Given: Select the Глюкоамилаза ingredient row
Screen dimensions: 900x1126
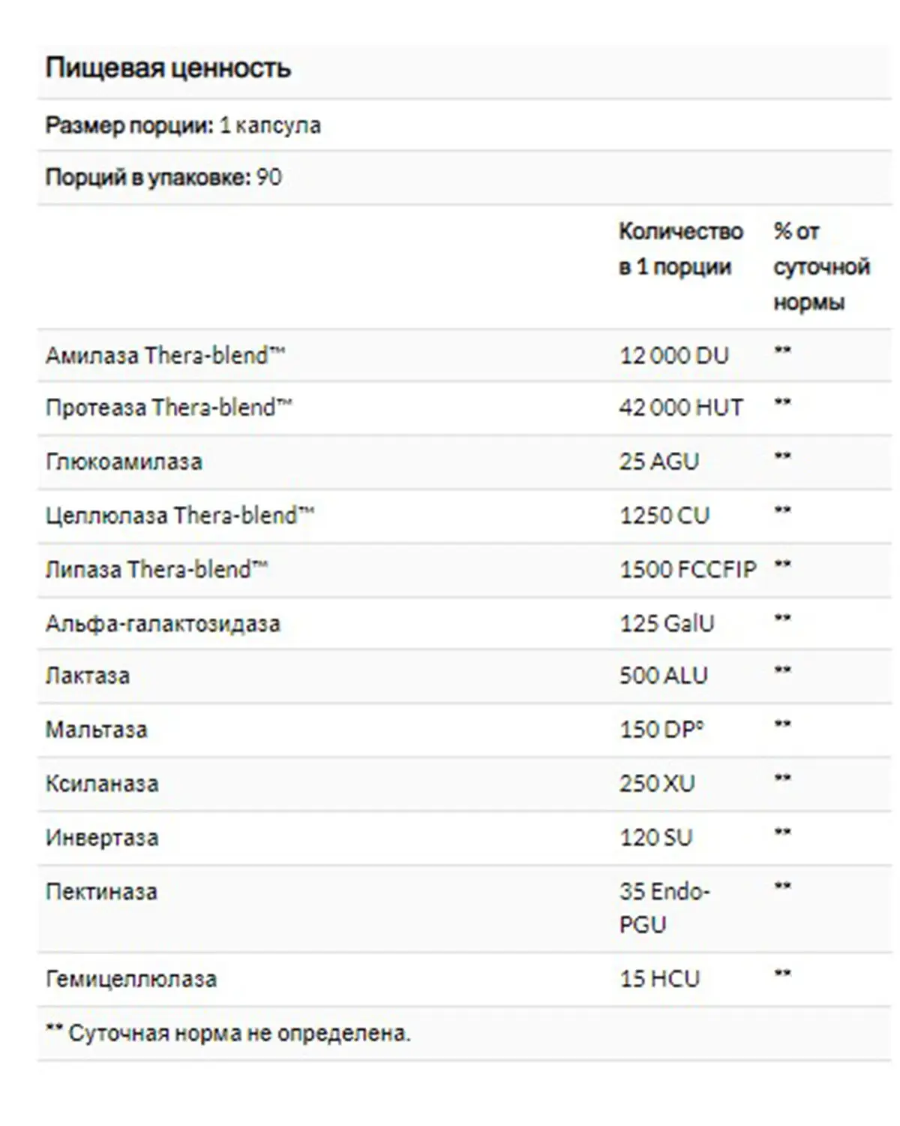Looking at the screenshot, I should click(464, 462).
